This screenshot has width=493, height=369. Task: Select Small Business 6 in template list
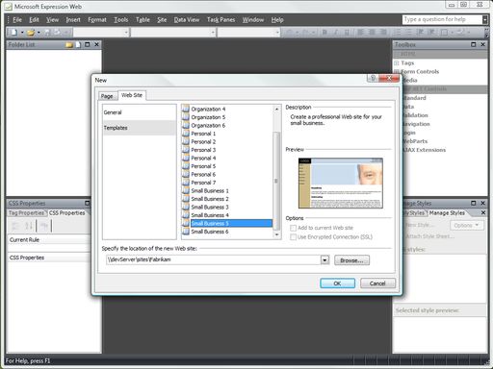[x=210, y=232]
